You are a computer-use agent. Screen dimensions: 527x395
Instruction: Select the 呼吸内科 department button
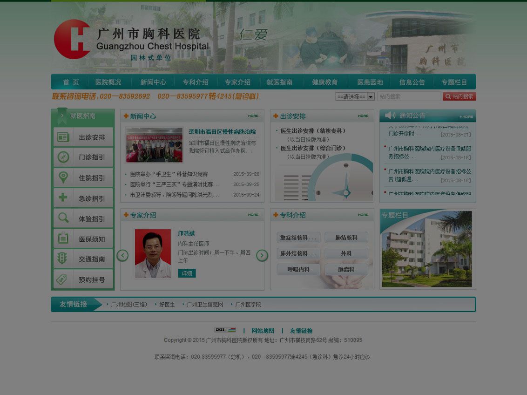click(298, 269)
